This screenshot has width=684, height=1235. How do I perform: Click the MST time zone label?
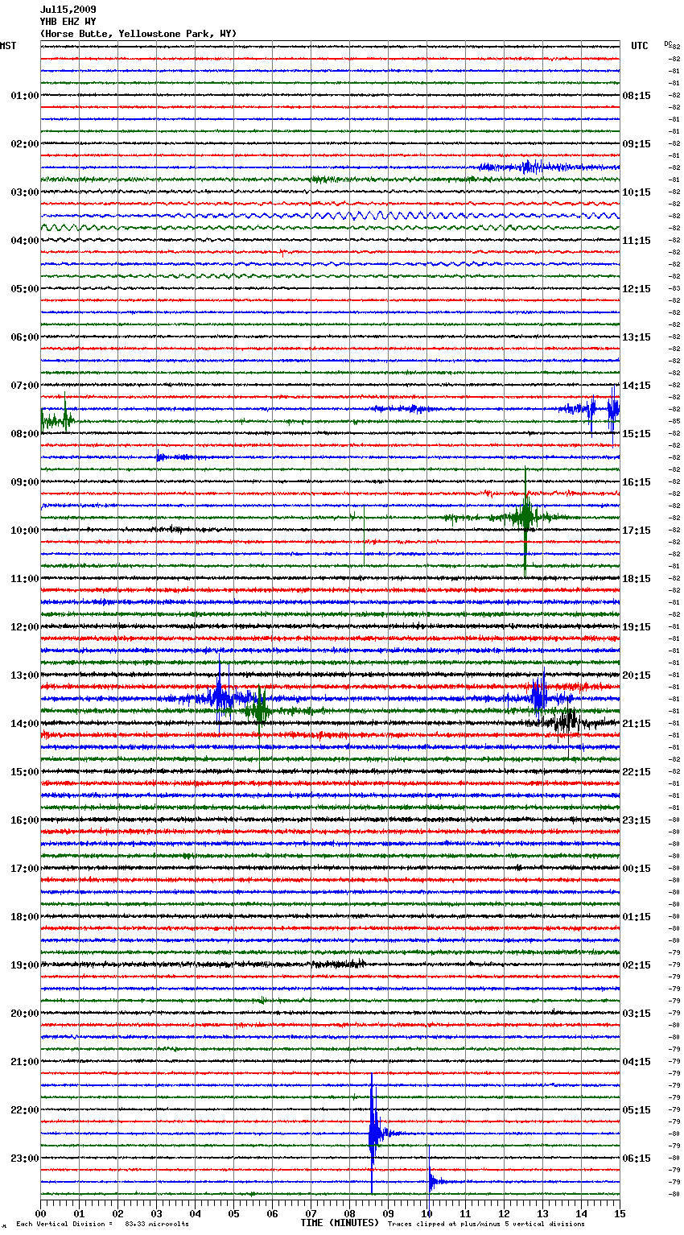[8, 46]
